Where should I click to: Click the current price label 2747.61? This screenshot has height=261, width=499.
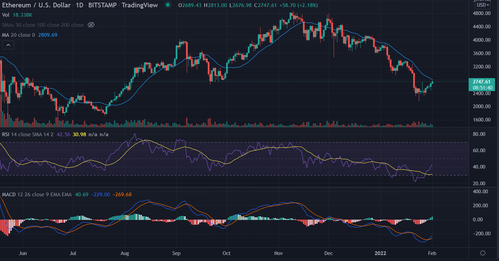[x=481, y=81]
